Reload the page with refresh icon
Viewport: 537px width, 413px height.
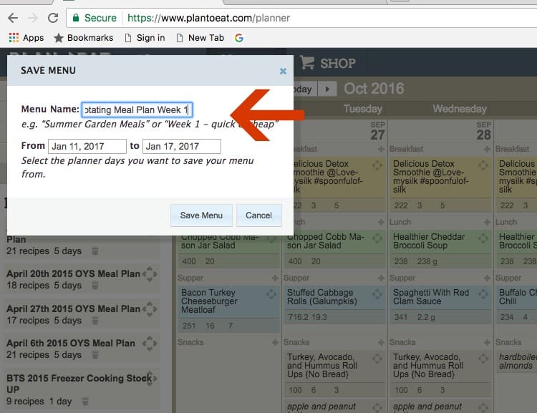click(x=53, y=18)
